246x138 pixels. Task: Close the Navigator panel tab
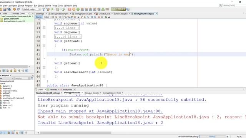click(x=10, y=76)
